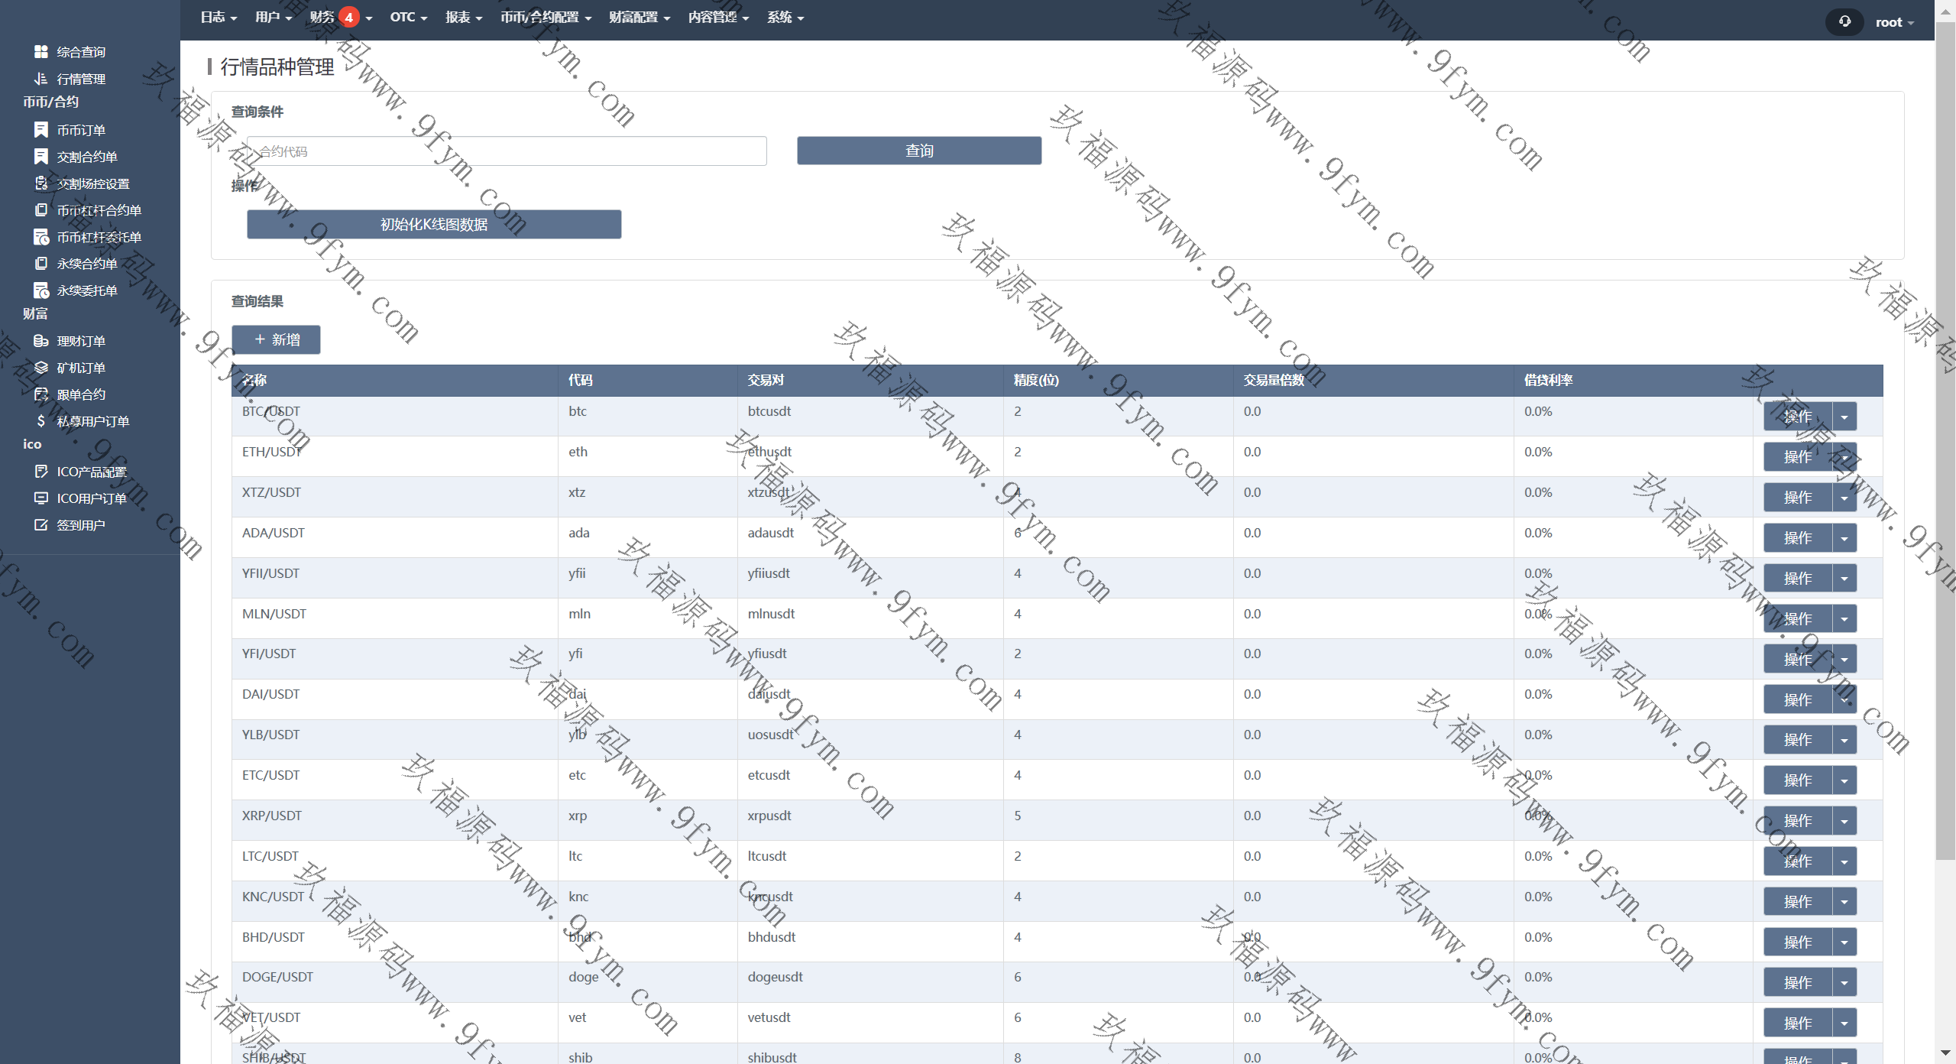The image size is (1956, 1064).
Task: Focus the 合约代码 input field
Action: (506, 151)
